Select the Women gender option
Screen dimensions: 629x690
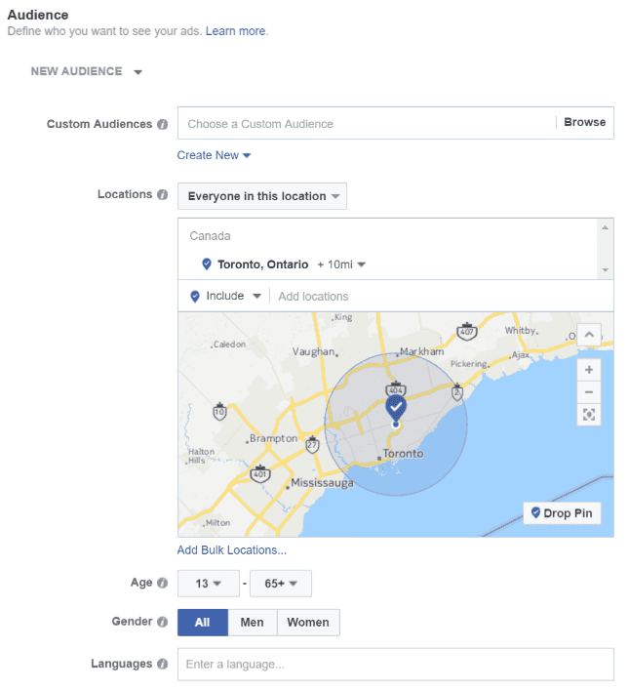tap(308, 623)
